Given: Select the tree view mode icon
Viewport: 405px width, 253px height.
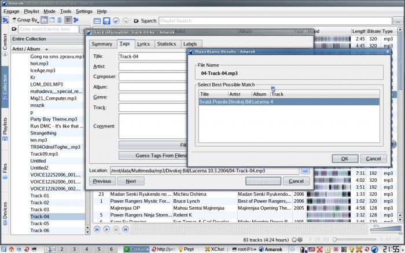Looking at the screenshot, I should coord(44,20).
